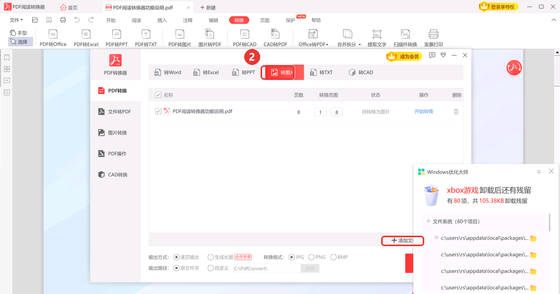The image size is (560, 294).
Task: Launch the 扫描件转换 tool
Action: click(405, 38)
